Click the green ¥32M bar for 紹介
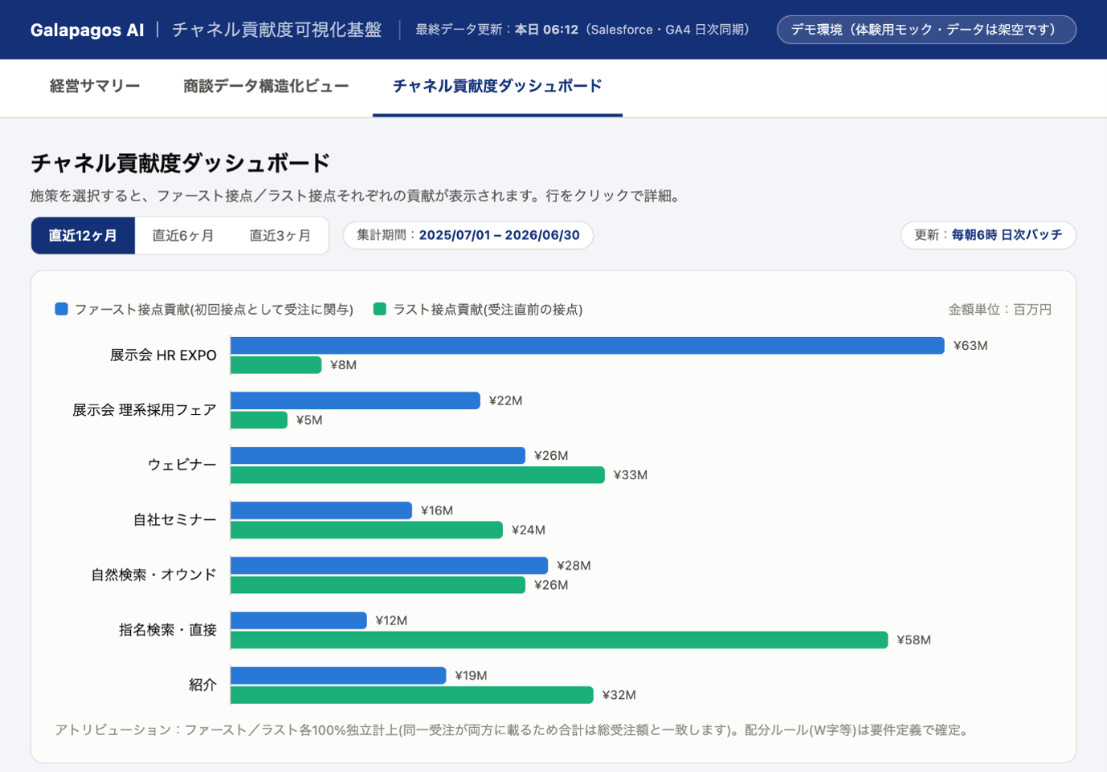 pyautogui.click(x=412, y=695)
